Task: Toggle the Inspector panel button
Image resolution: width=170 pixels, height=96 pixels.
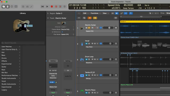Action: click(8, 6)
